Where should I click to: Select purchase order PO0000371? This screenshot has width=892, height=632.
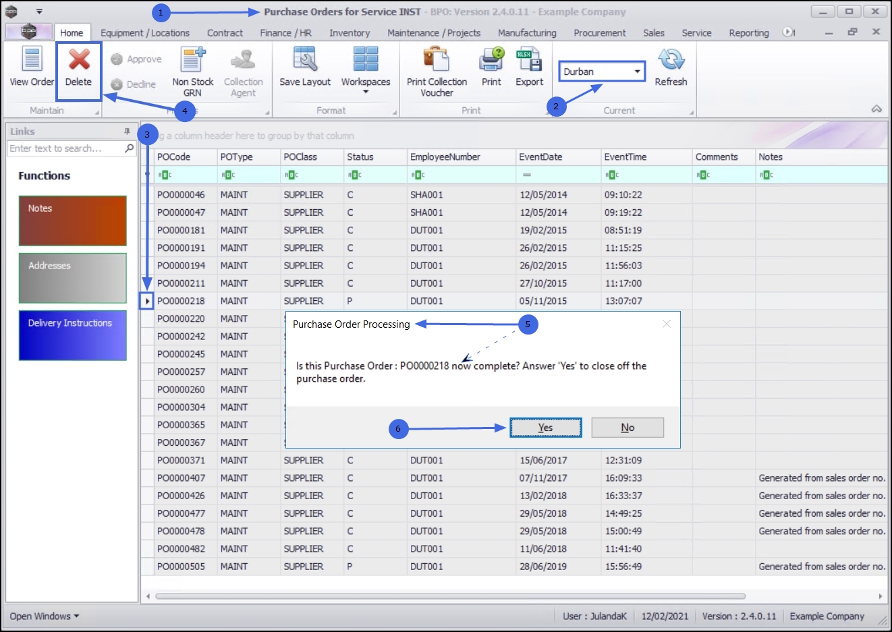pyautogui.click(x=514, y=460)
